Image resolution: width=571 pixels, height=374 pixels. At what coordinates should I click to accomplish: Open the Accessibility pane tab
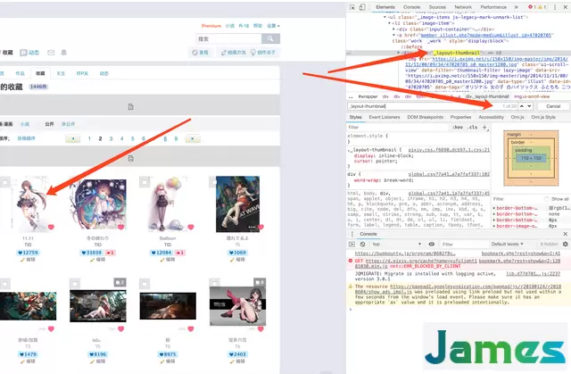point(491,117)
